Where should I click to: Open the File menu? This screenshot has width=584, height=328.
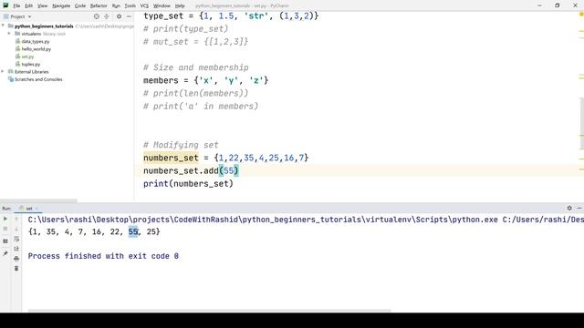click(x=16, y=5)
